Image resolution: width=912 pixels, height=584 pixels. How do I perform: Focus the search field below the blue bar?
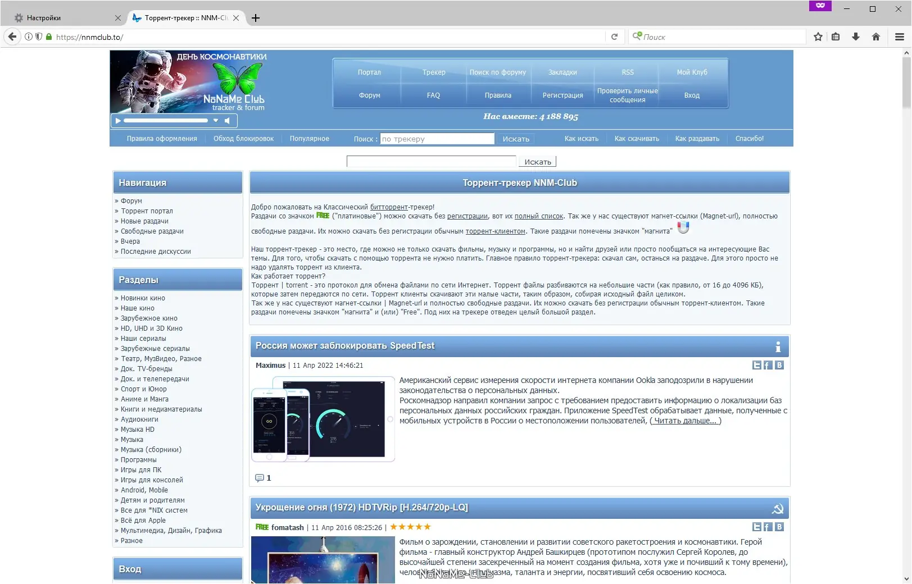[431, 162]
